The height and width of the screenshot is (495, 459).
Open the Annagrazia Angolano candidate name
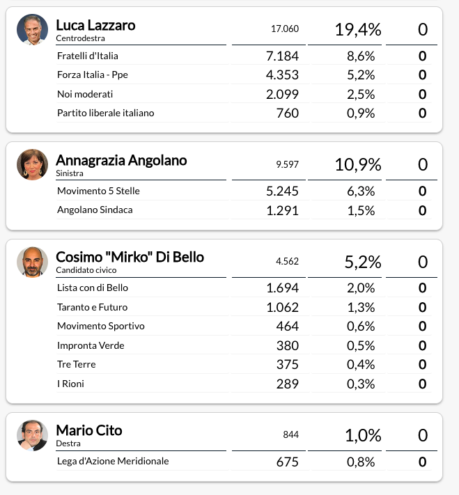coord(121,160)
